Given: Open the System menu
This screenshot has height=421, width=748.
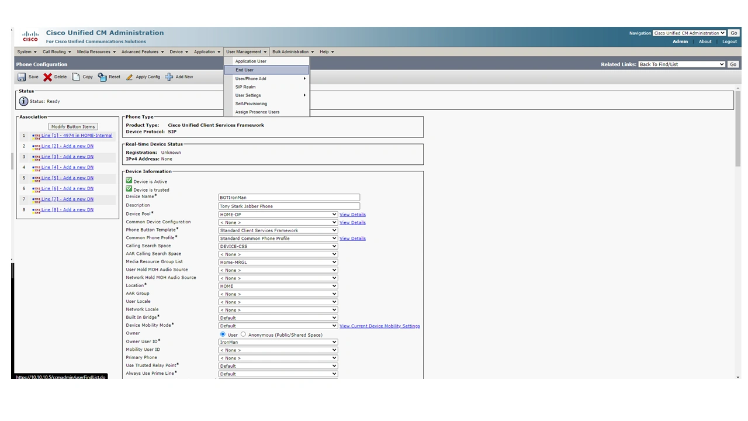Looking at the screenshot, I should (x=27, y=52).
